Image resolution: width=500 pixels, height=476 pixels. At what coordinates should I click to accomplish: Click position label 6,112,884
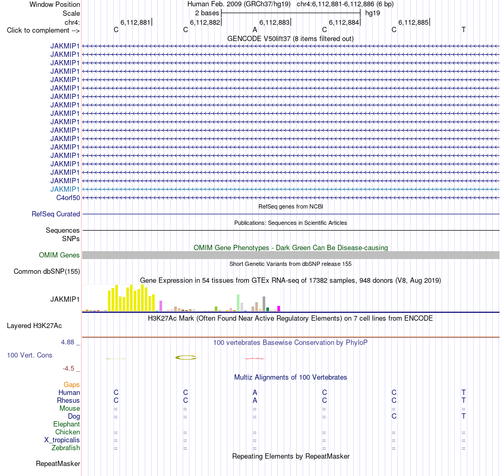point(344,22)
